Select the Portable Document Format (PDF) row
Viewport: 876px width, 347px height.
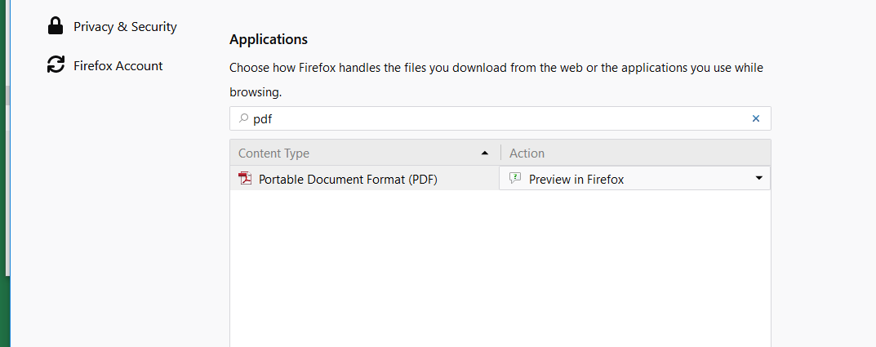(348, 179)
